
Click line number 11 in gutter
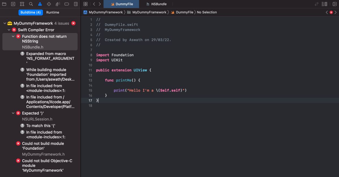(x=90, y=70)
